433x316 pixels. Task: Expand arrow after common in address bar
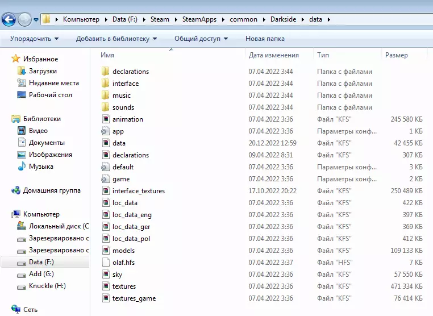pos(264,20)
